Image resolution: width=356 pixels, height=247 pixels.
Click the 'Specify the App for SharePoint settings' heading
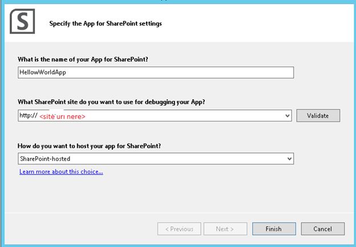(106, 24)
